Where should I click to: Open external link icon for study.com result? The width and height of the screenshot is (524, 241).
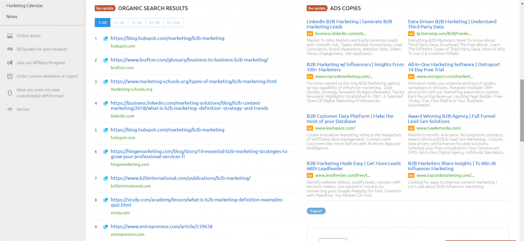(105, 200)
